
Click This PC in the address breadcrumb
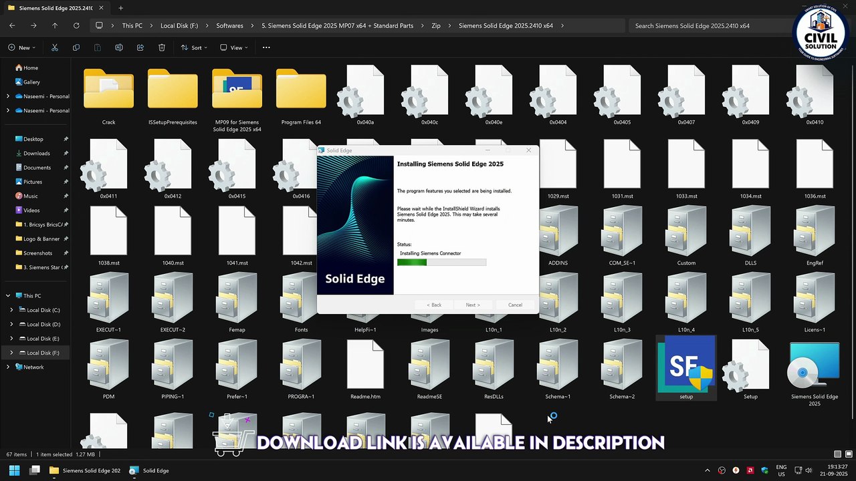tap(132, 25)
